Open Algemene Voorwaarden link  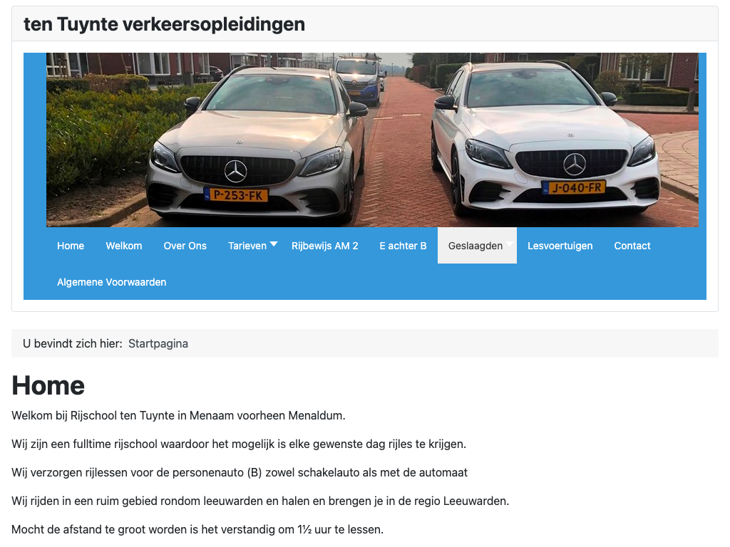pos(111,282)
